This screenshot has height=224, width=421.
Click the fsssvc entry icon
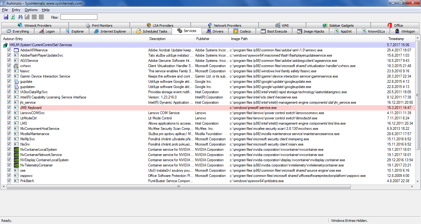click(x=16, y=71)
